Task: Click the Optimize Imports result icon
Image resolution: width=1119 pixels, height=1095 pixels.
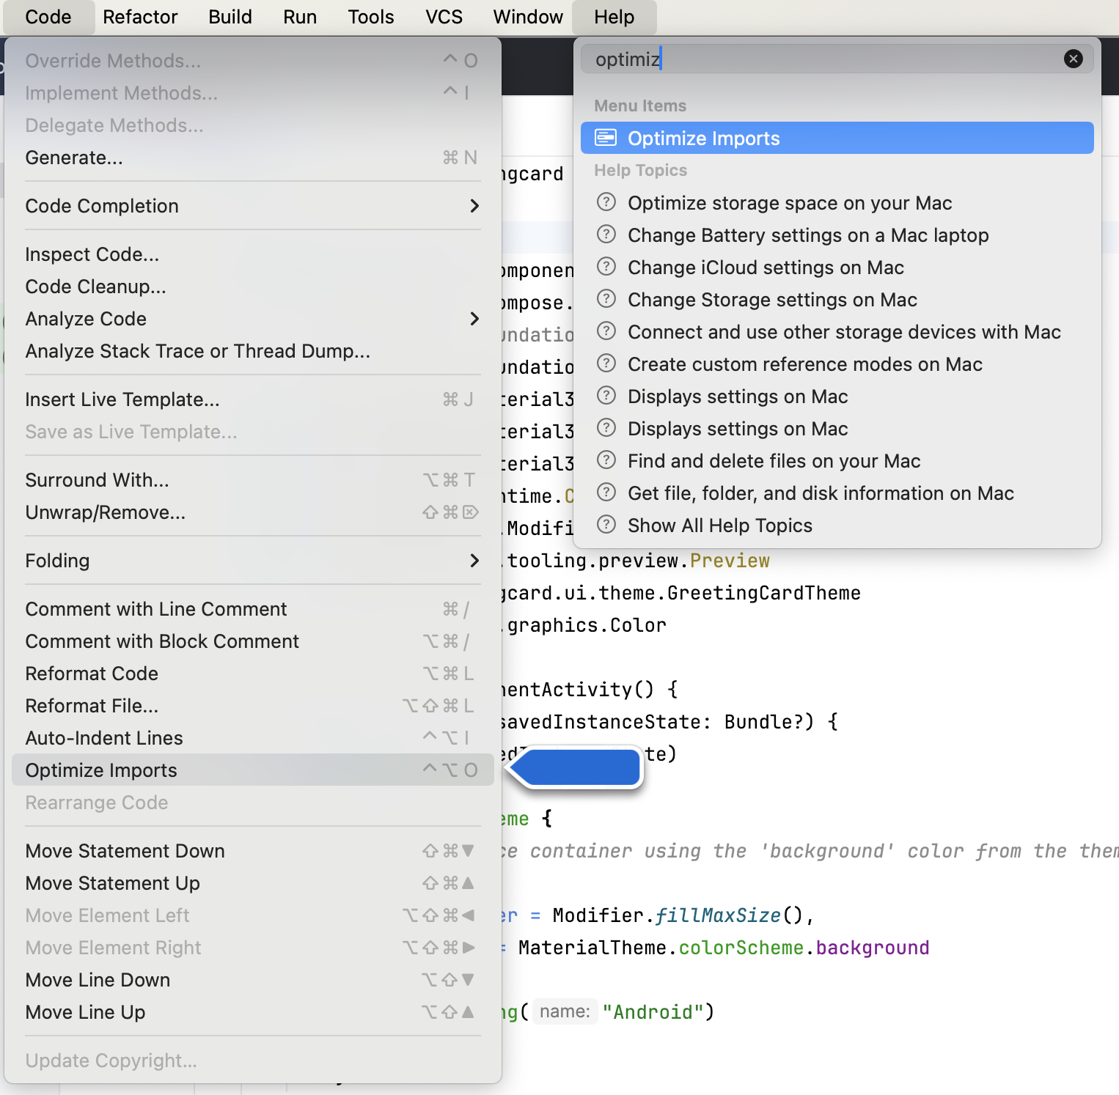Action: pos(606,138)
